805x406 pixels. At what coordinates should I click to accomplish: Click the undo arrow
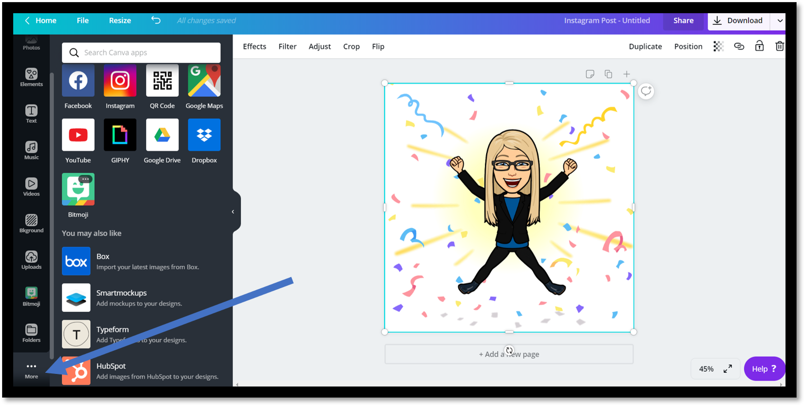tap(156, 20)
